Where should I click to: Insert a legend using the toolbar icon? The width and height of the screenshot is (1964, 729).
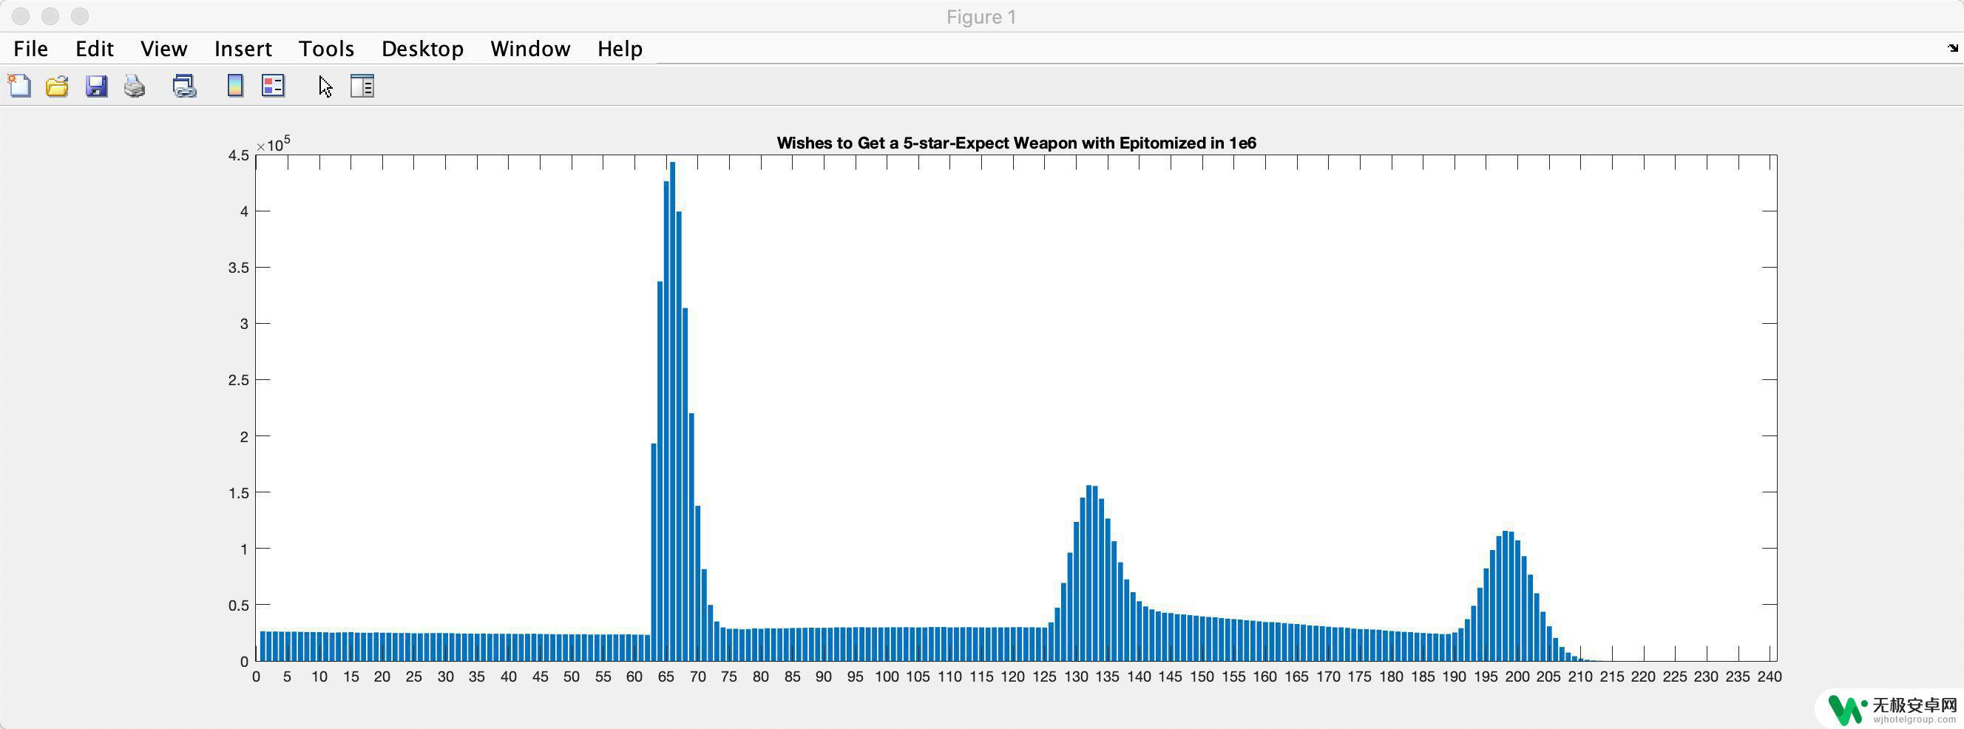pos(273,86)
